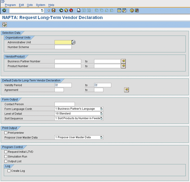Click the yellow Help question mark icon

pyautogui.click(x=132, y=10)
